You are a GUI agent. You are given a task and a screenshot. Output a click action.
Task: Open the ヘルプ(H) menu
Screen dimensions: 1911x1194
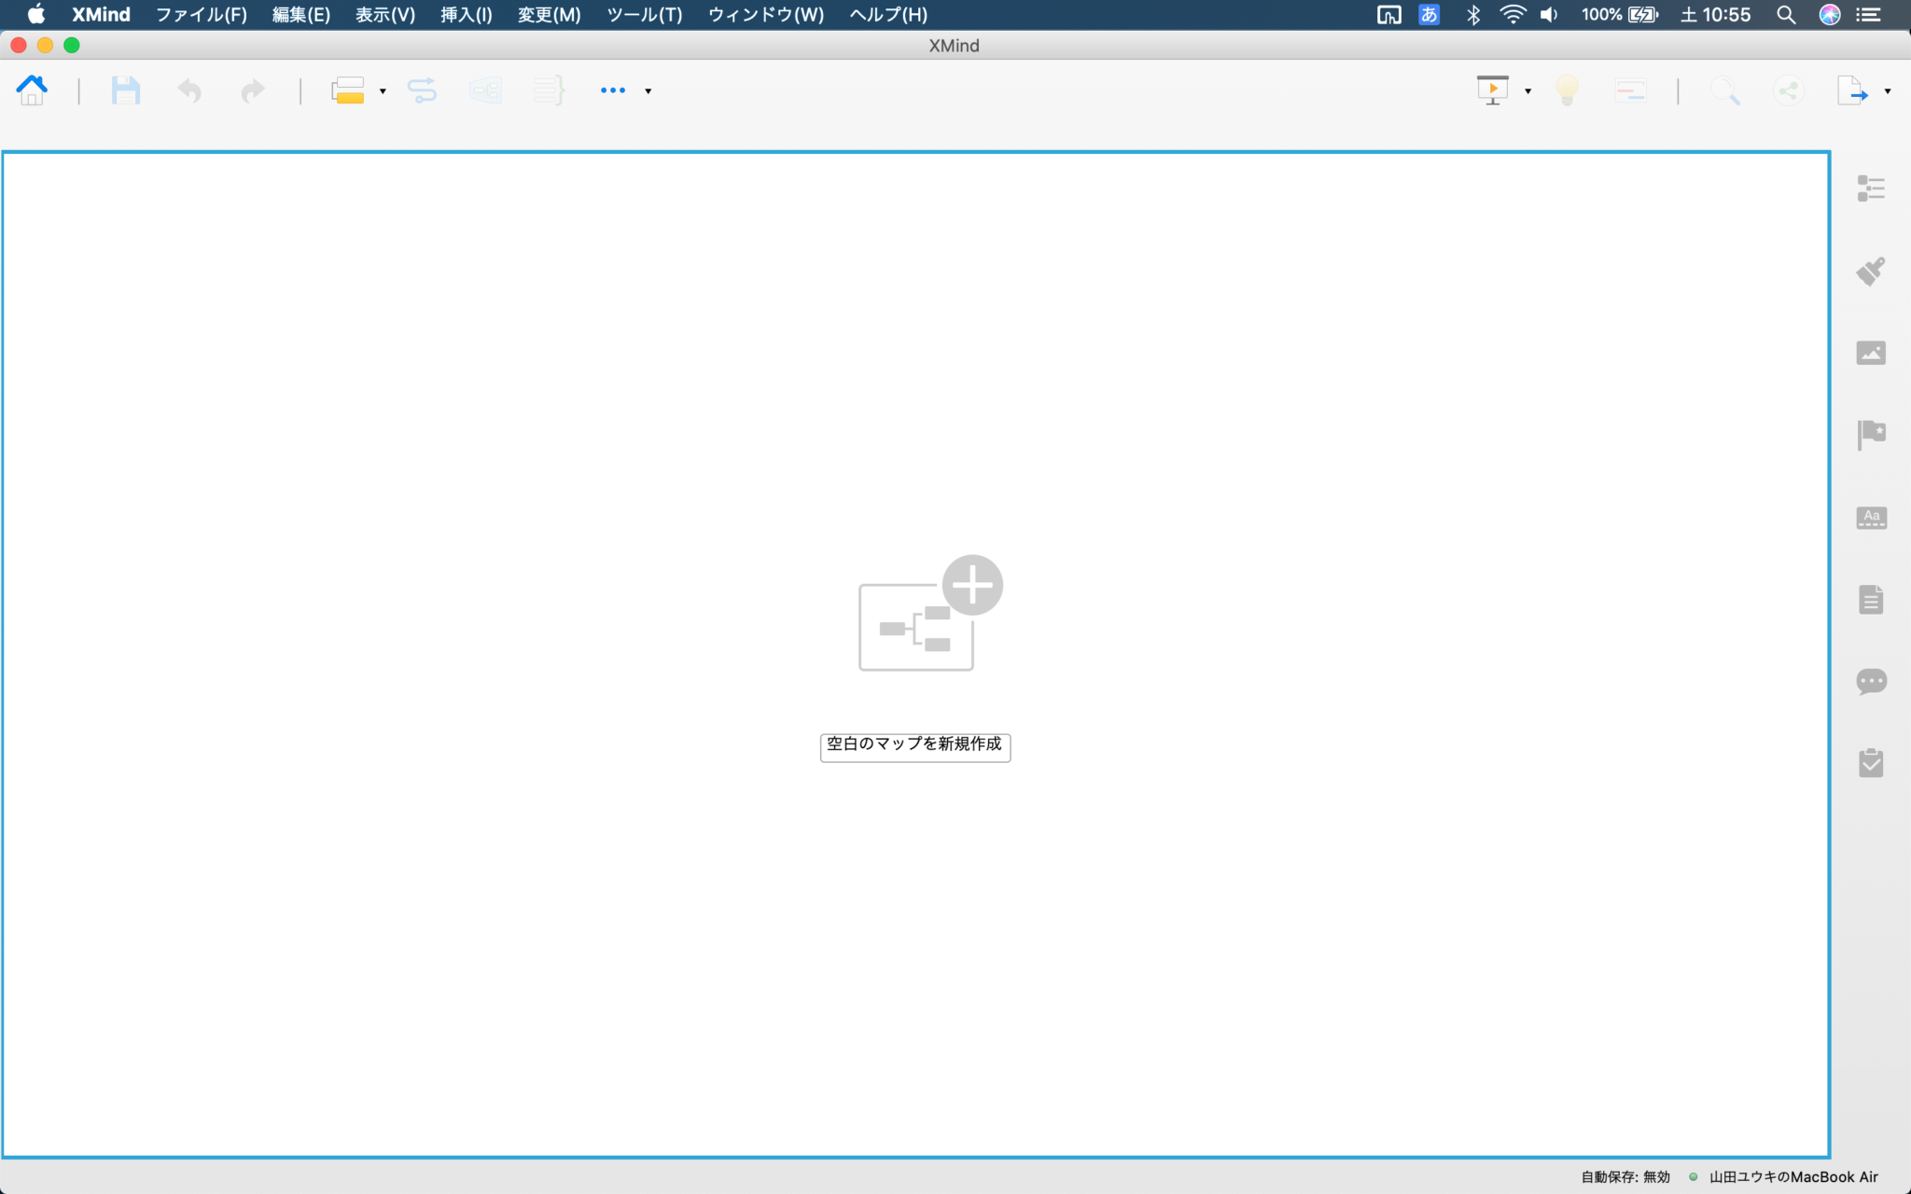coord(888,15)
